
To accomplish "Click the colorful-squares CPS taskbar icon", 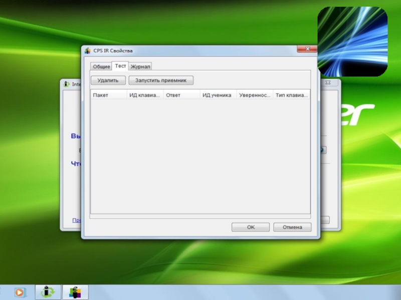I will [76, 292].
